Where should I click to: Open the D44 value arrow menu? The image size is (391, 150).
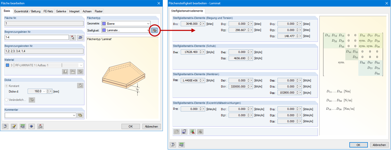[x=204, y=52]
